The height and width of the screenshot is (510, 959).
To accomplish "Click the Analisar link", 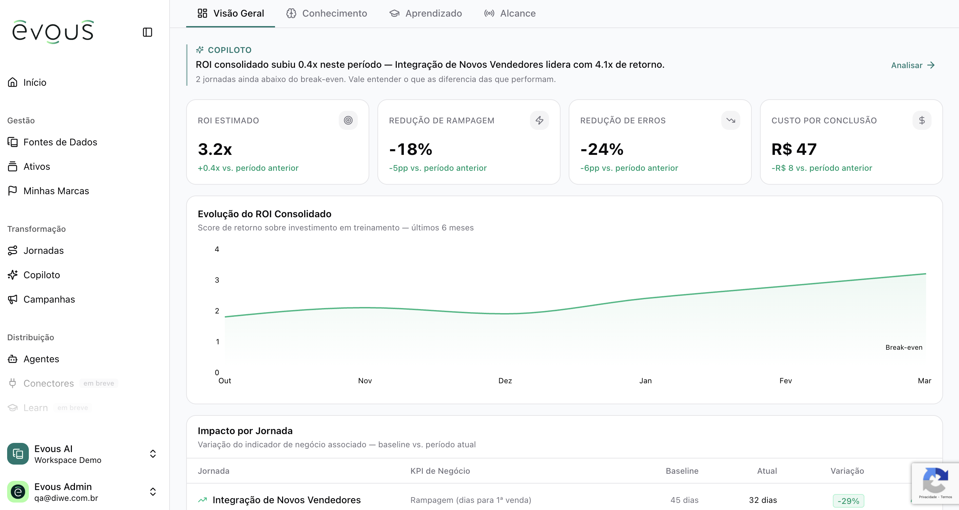I will pyautogui.click(x=913, y=65).
